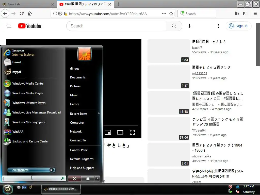Expand Recent Items submenu
The image size is (260, 195).
click(x=85, y=114)
